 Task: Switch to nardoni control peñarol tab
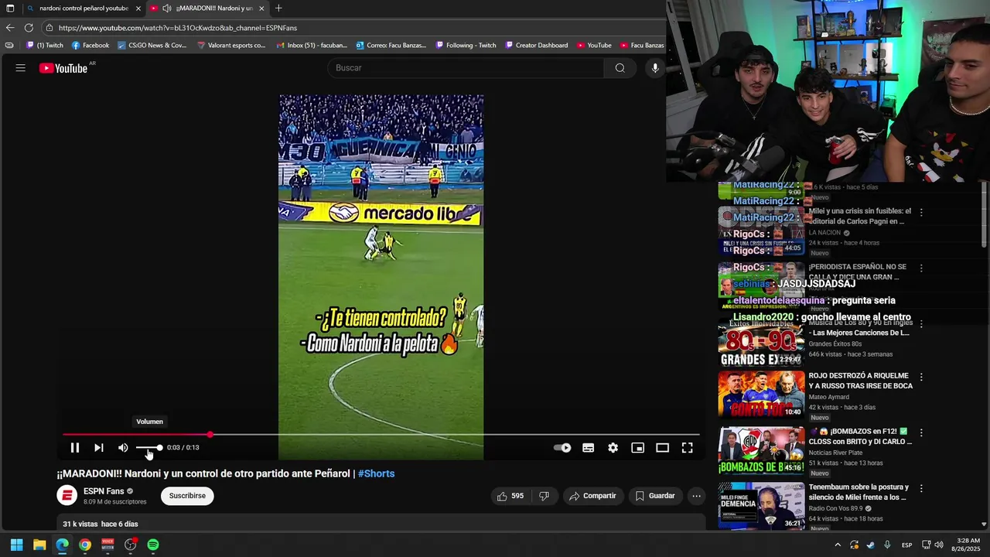pos(84,9)
